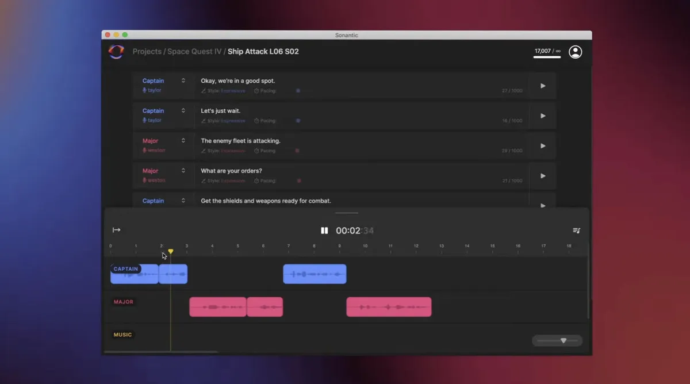
Task: Click the "21 / 1000" character count
Action: [x=512, y=181]
